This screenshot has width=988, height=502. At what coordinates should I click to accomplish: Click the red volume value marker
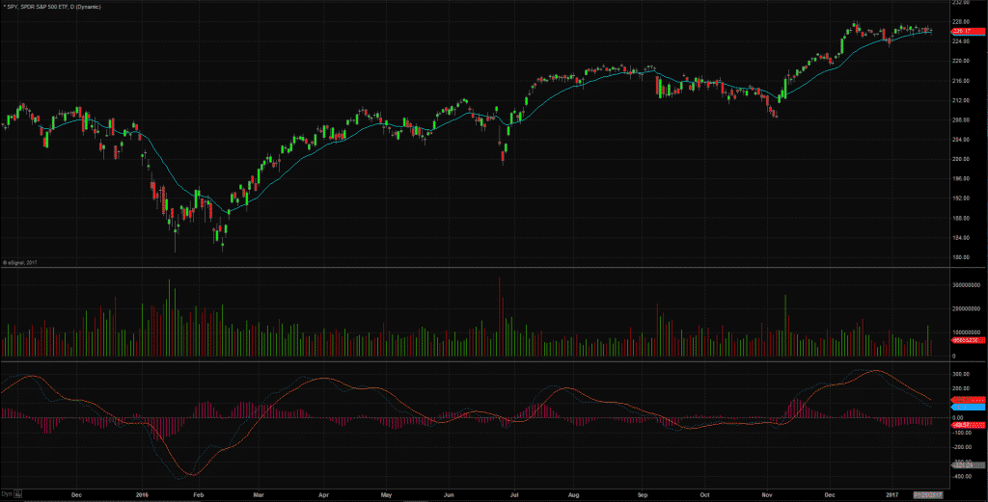coord(968,340)
